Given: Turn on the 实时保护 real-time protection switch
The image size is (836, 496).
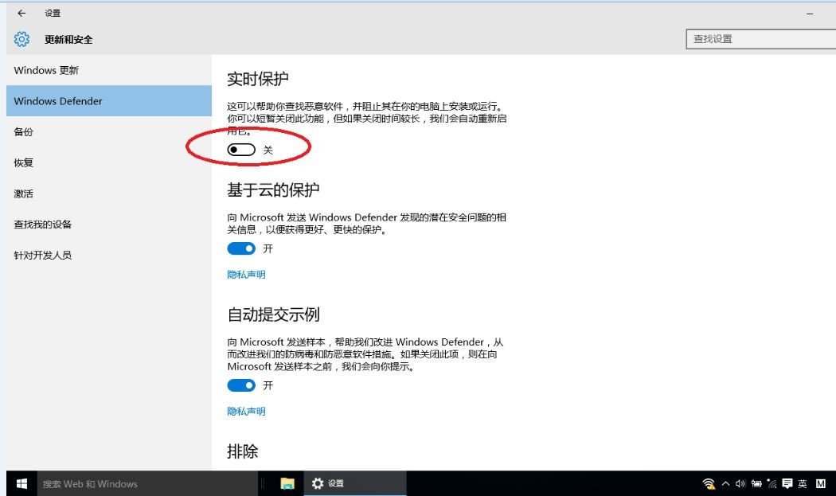Looking at the screenshot, I should point(241,150).
